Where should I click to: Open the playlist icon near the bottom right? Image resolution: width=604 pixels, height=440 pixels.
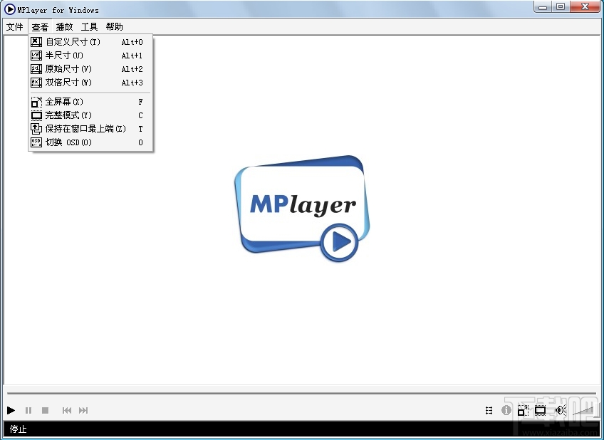pos(489,410)
